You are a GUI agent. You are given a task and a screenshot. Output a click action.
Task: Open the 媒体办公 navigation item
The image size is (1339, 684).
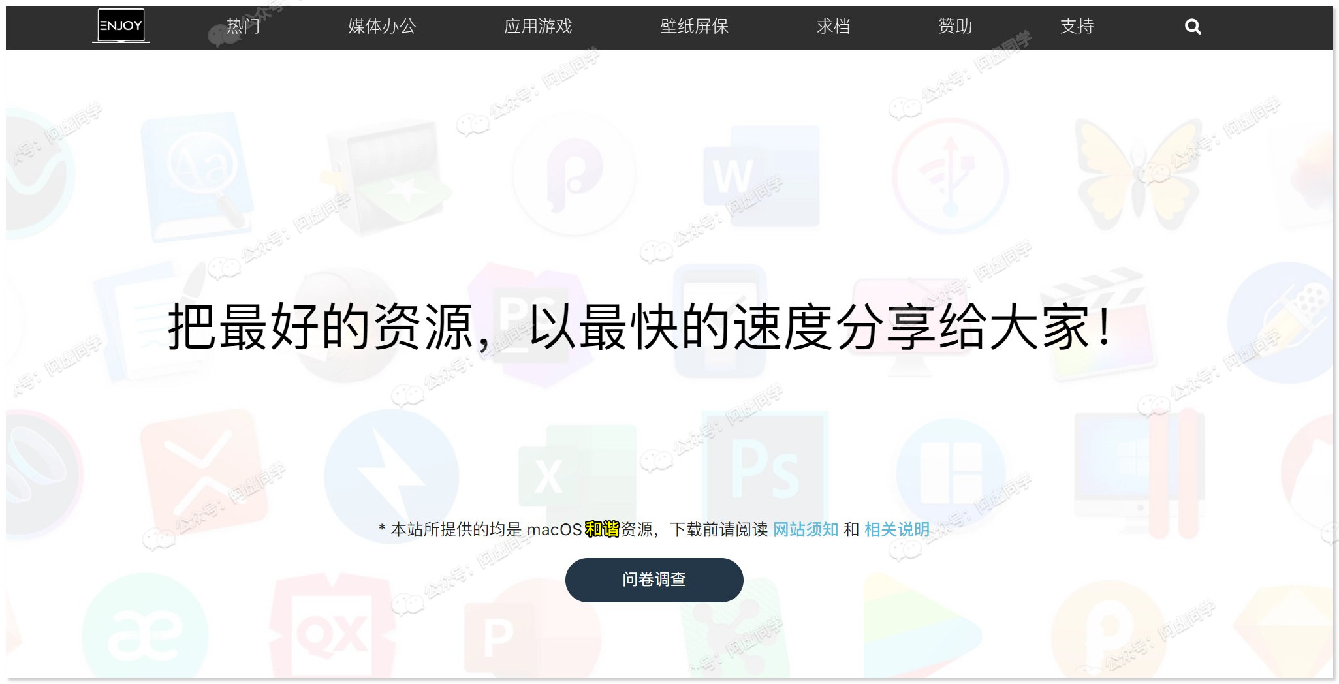(382, 26)
